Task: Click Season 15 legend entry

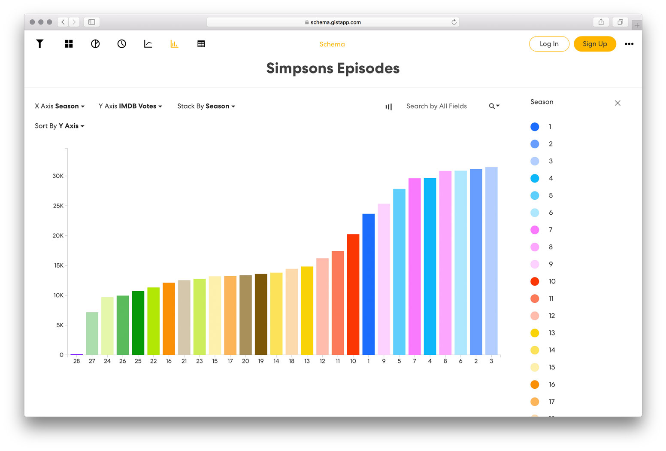Action: point(543,367)
